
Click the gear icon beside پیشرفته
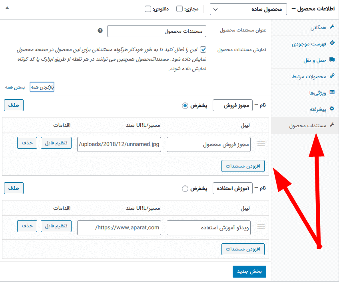point(332,108)
